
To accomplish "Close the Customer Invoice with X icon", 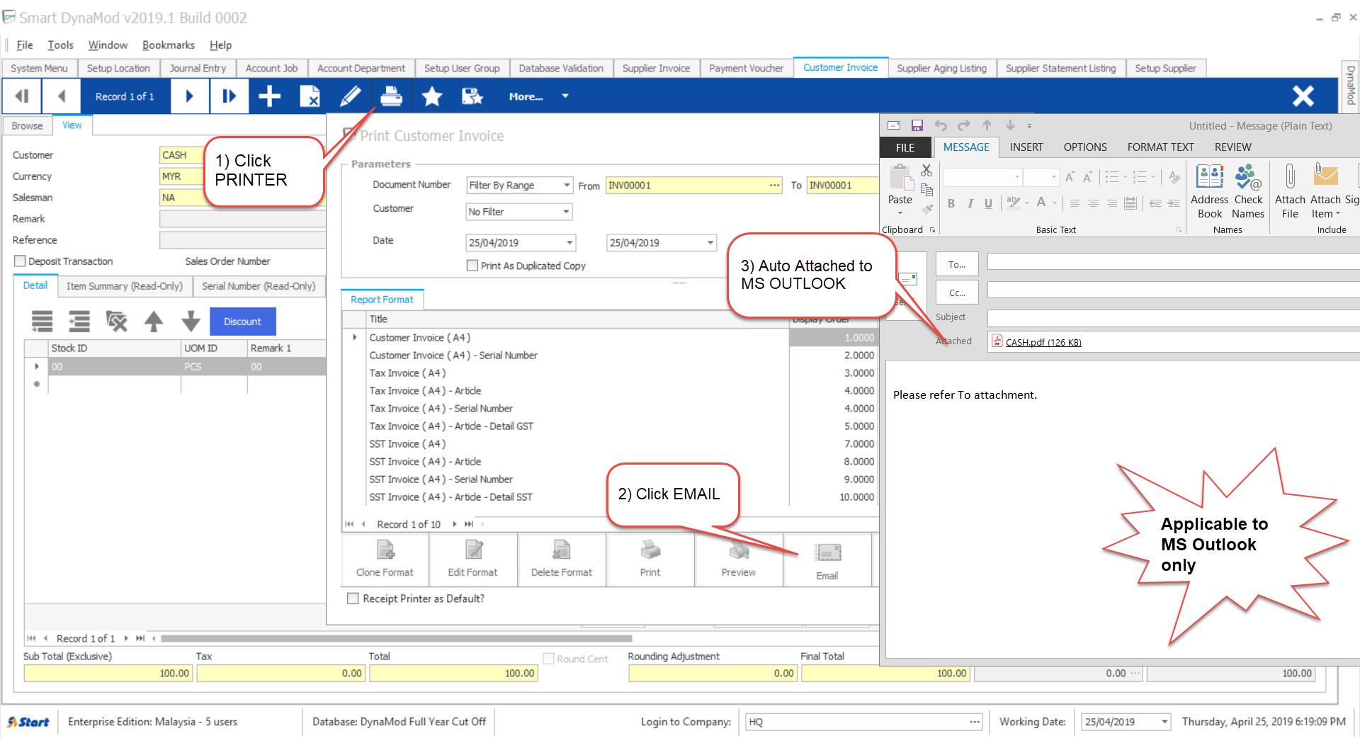I will tap(1303, 96).
